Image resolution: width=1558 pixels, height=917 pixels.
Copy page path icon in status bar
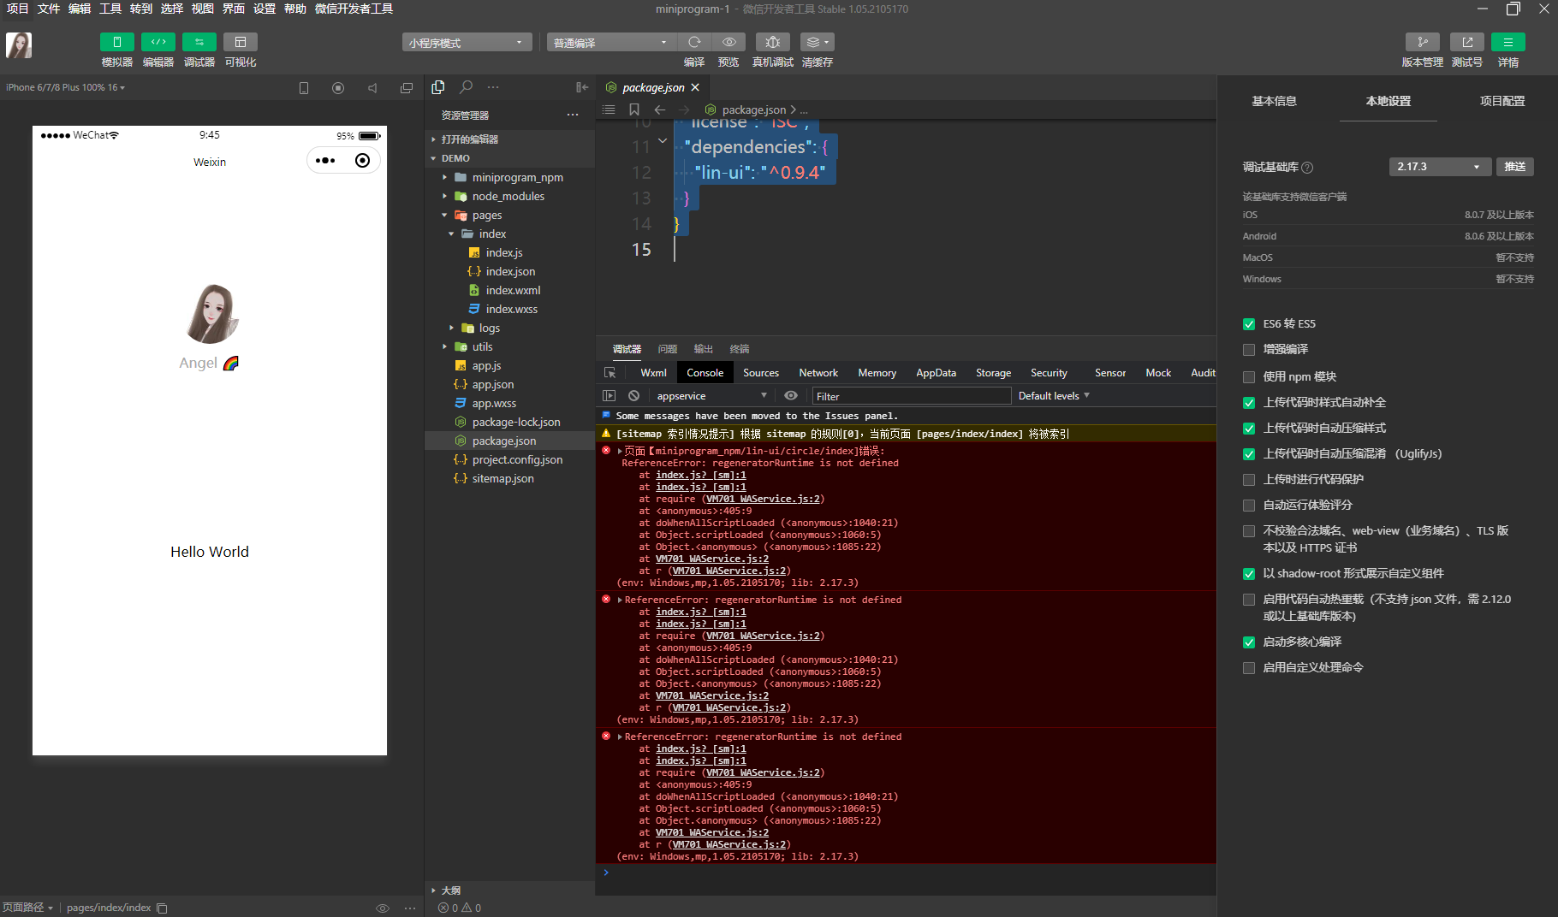tap(162, 908)
